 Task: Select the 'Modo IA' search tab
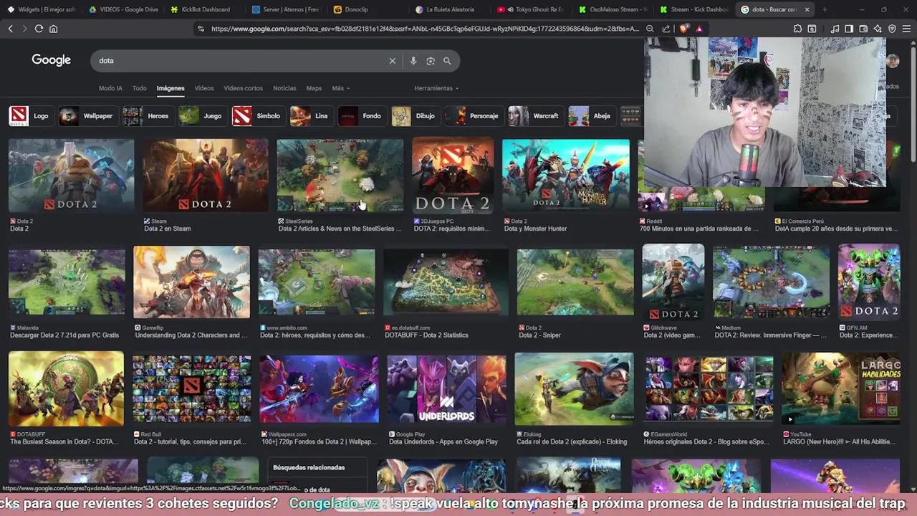pyautogui.click(x=110, y=88)
